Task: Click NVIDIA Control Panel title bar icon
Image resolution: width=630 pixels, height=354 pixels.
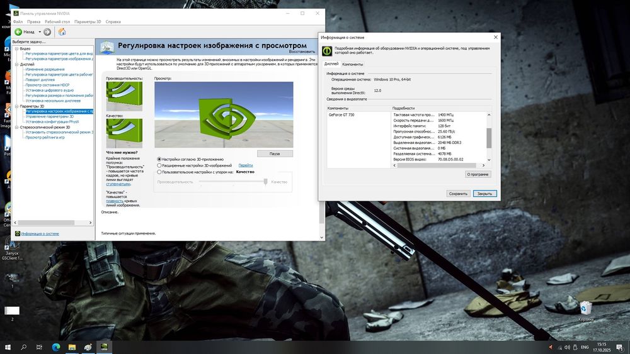Action: coord(16,13)
